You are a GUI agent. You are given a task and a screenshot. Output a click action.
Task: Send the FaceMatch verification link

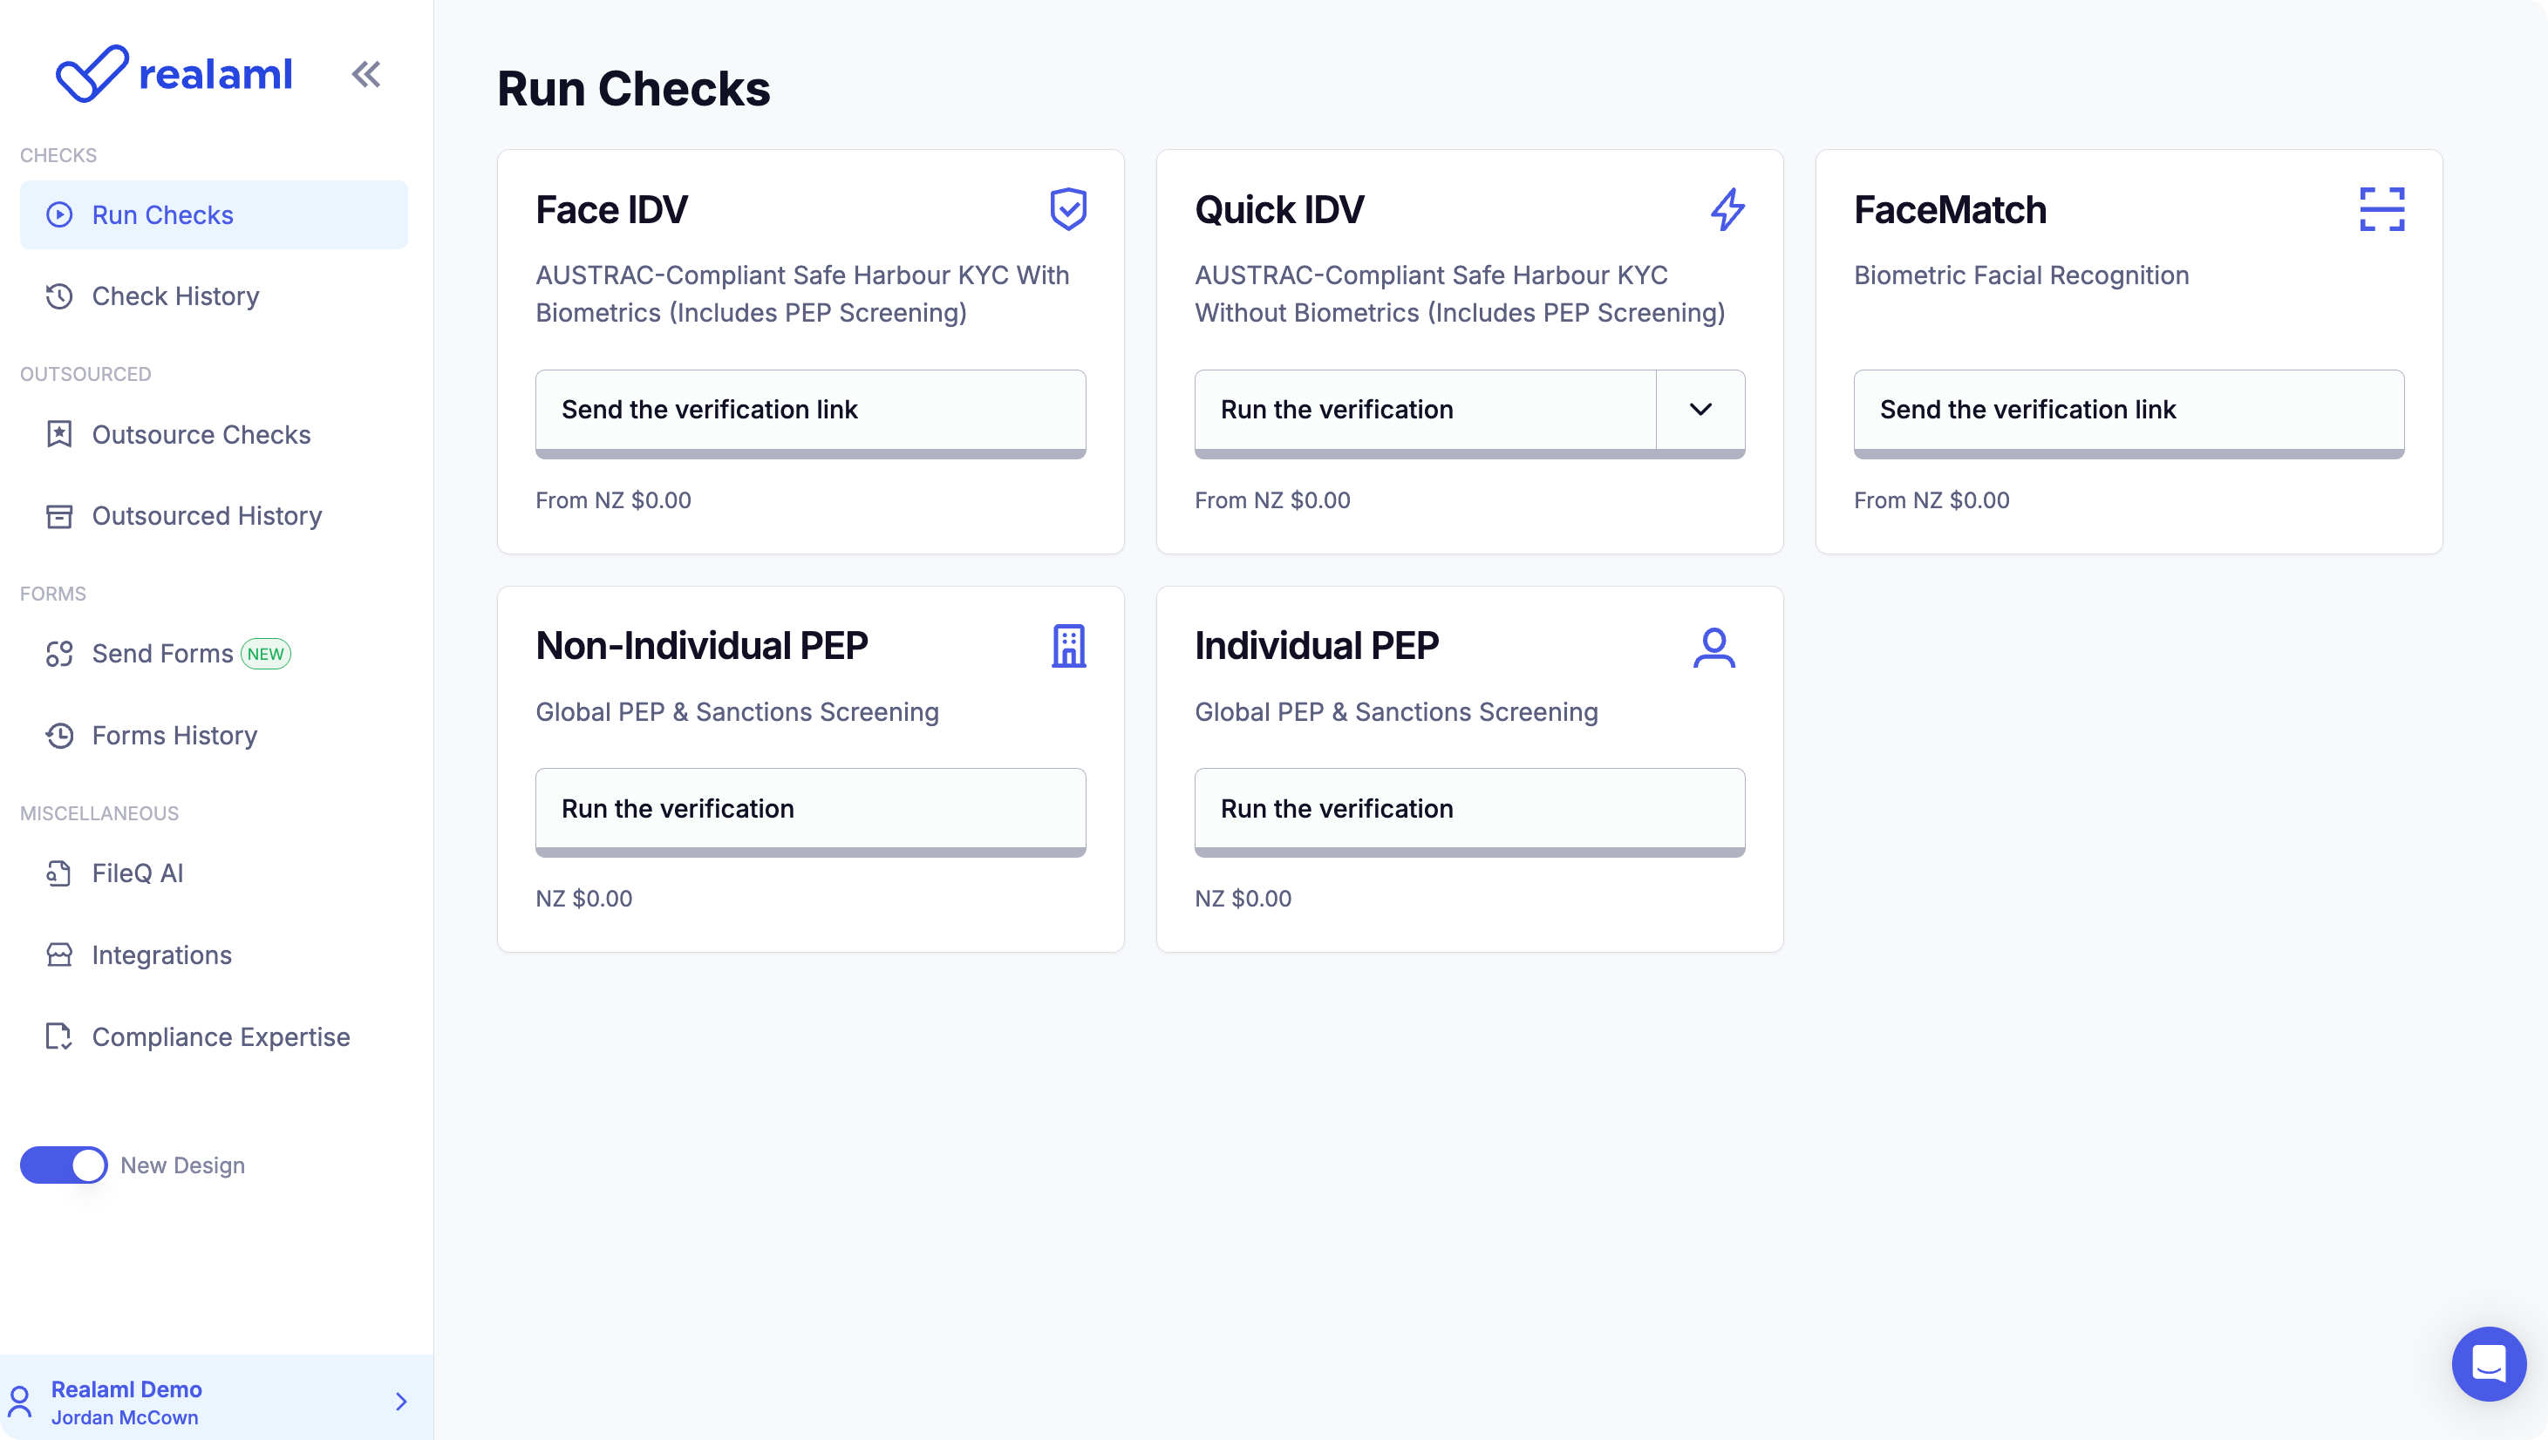(x=2128, y=411)
